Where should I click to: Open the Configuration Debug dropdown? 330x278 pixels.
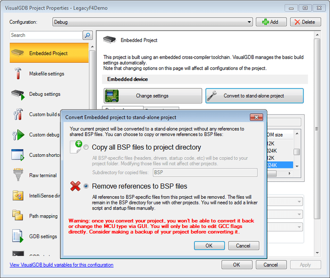[x=153, y=22]
